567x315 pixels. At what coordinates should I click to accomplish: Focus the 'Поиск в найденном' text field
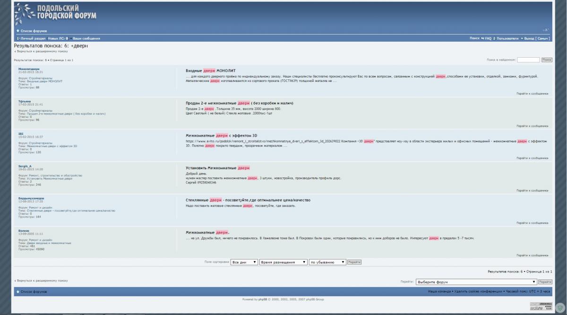pos(528,60)
